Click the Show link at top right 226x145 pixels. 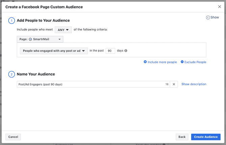point(215,17)
